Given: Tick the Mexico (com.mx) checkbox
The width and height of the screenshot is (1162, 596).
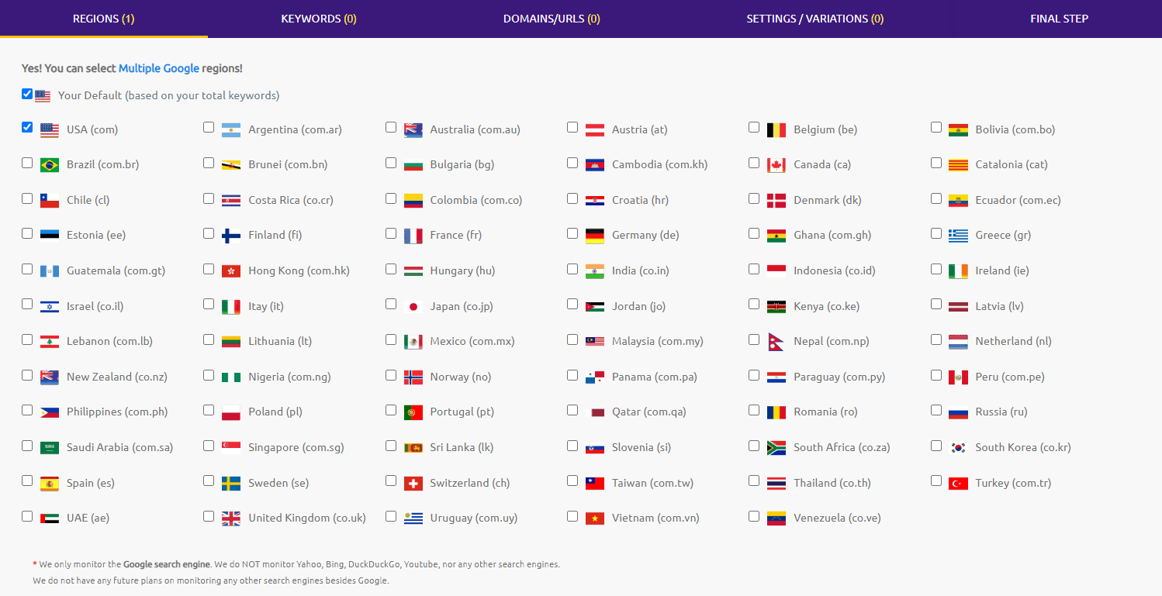Looking at the screenshot, I should pyautogui.click(x=391, y=339).
